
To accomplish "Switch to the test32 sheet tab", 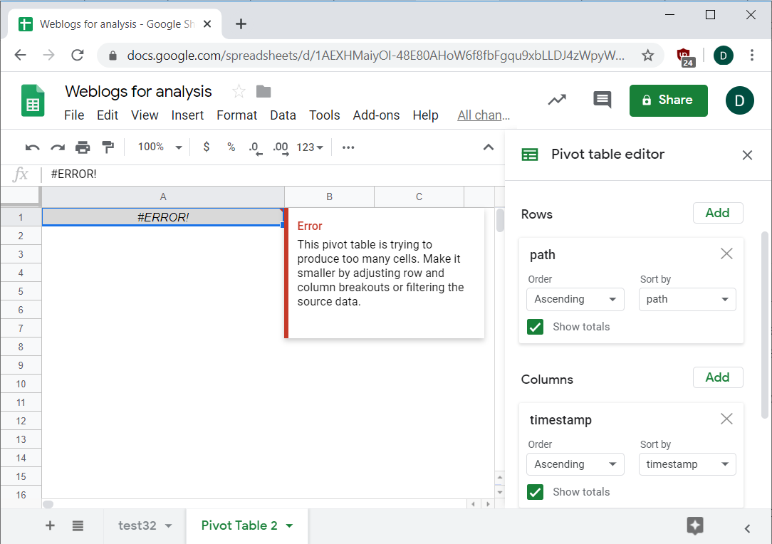I will pos(137,526).
